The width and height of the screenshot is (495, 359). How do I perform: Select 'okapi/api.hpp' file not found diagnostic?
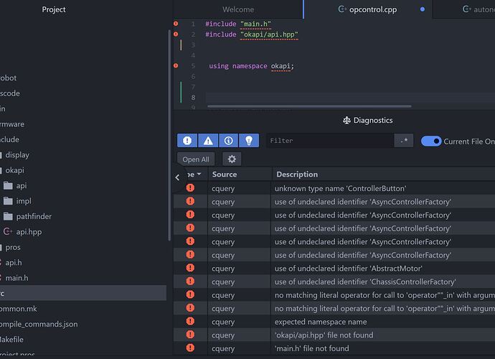[x=324, y=335]
